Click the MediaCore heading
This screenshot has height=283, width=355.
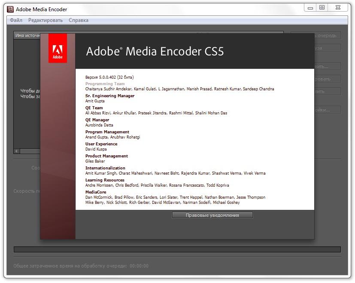(x=96, y=192)
